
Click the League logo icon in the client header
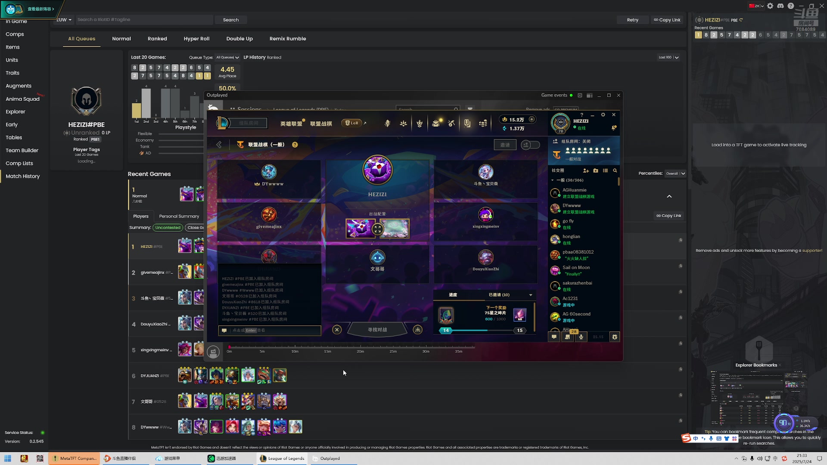[x=222, y=123]
